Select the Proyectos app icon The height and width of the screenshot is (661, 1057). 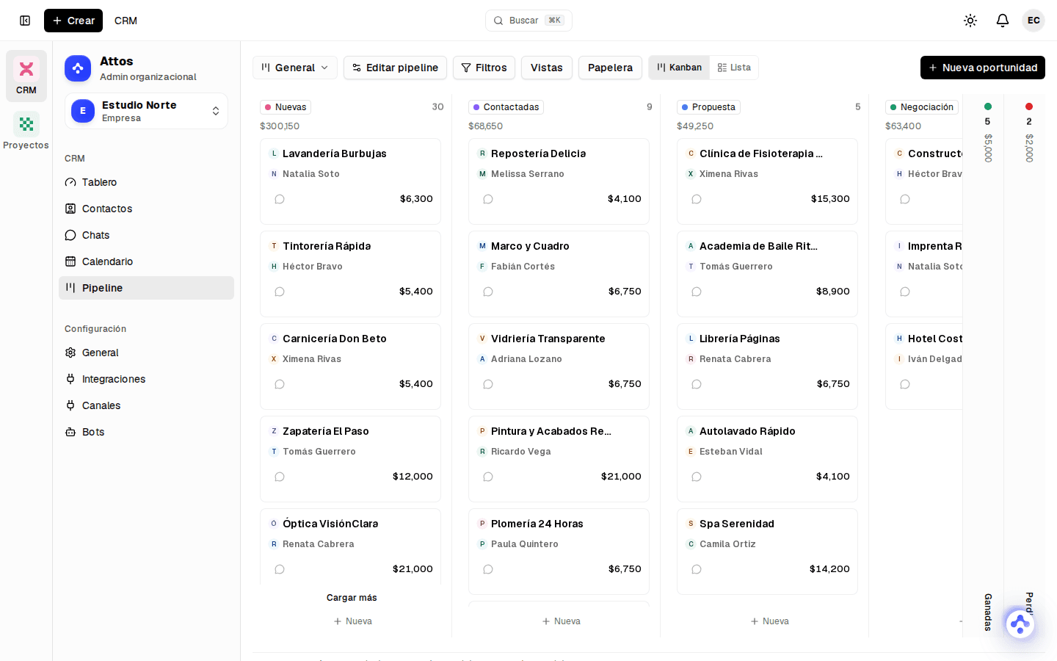pyautogui.click(x=26, y=131)
